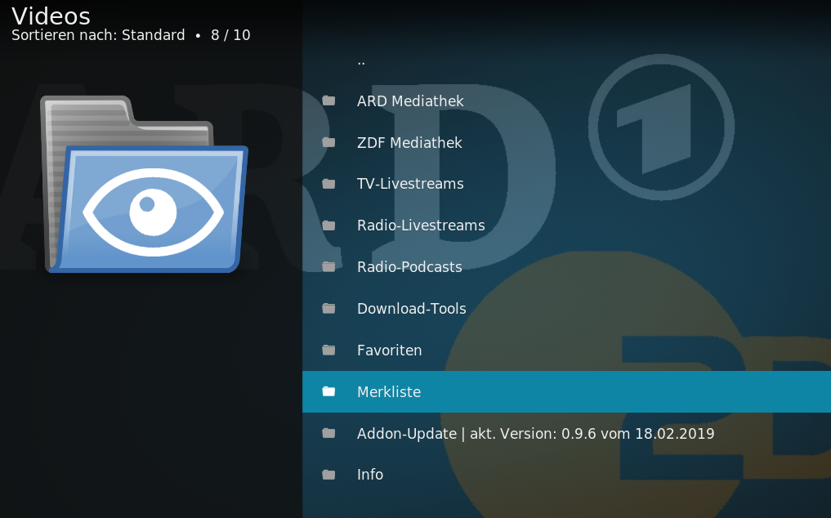This screenshot has width=831, height=518.
Task: Click the 'Sortieren nach: Standard' label
Action: click(x=98, y=35)
